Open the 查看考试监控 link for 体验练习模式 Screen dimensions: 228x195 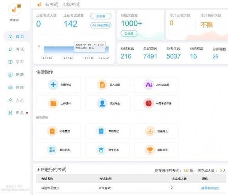tap(210, 188)
